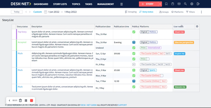Toggle green check for Thu, 23 Apr row
211x108 pixels.
click(x=134, y=59)
